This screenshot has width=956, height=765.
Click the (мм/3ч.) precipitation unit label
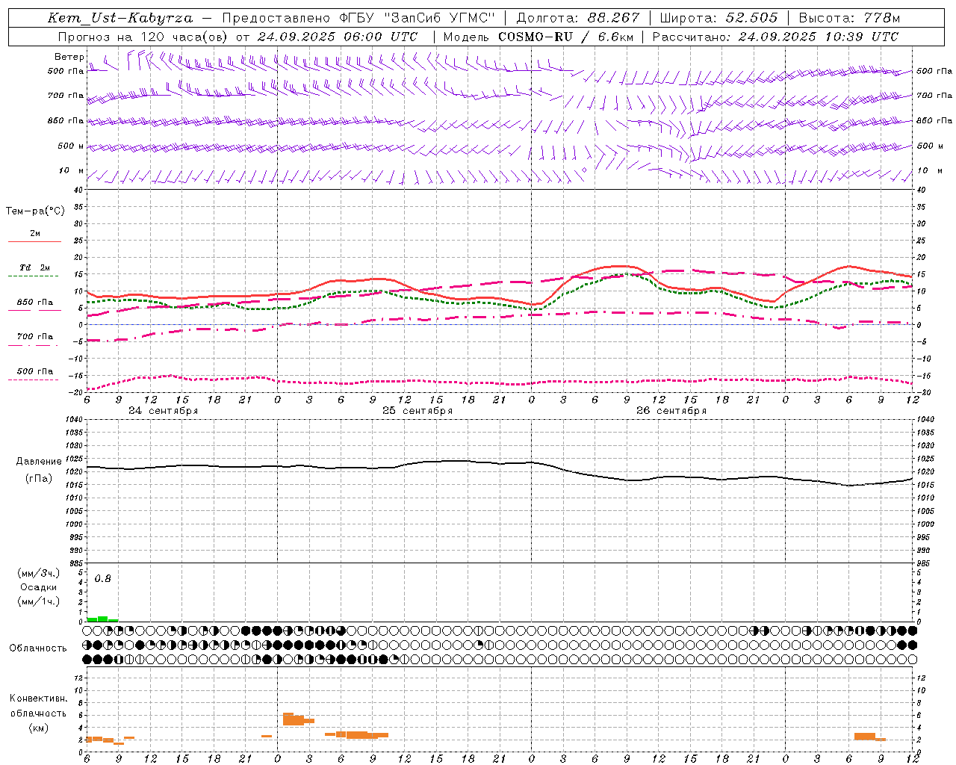tap(39, 573)
